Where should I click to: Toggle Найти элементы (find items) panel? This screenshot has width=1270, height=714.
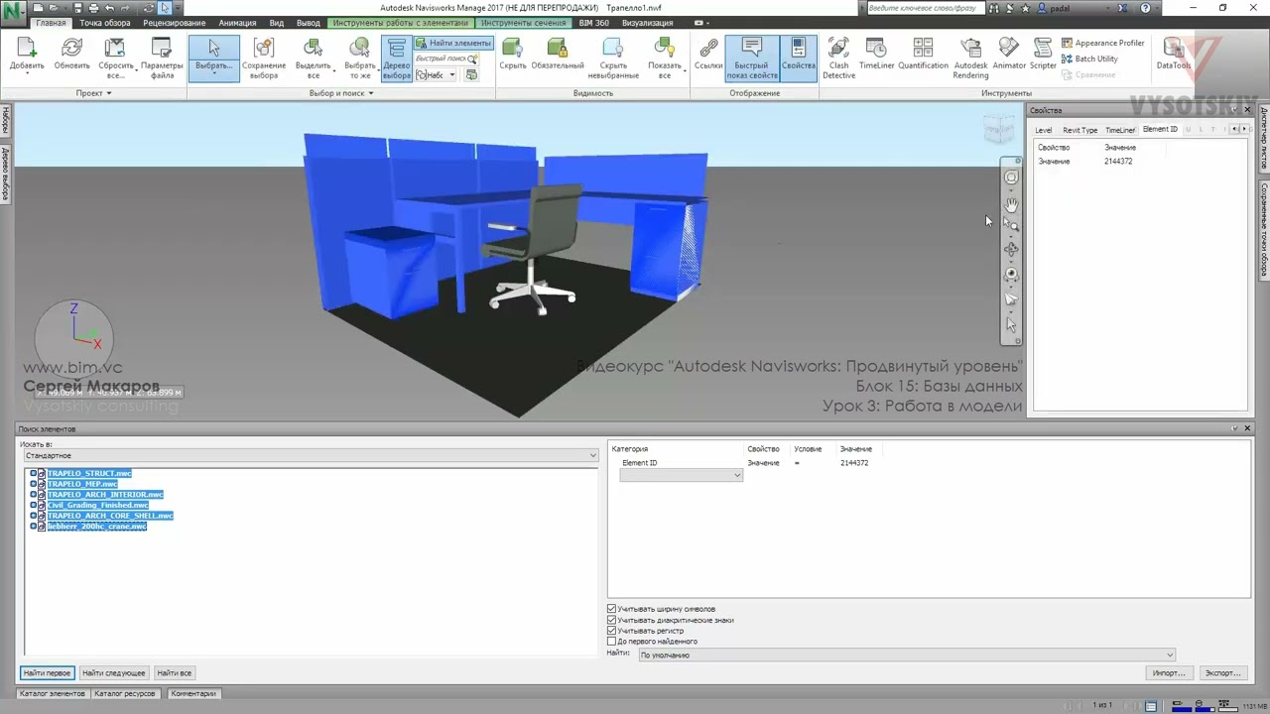coord(453,43)
